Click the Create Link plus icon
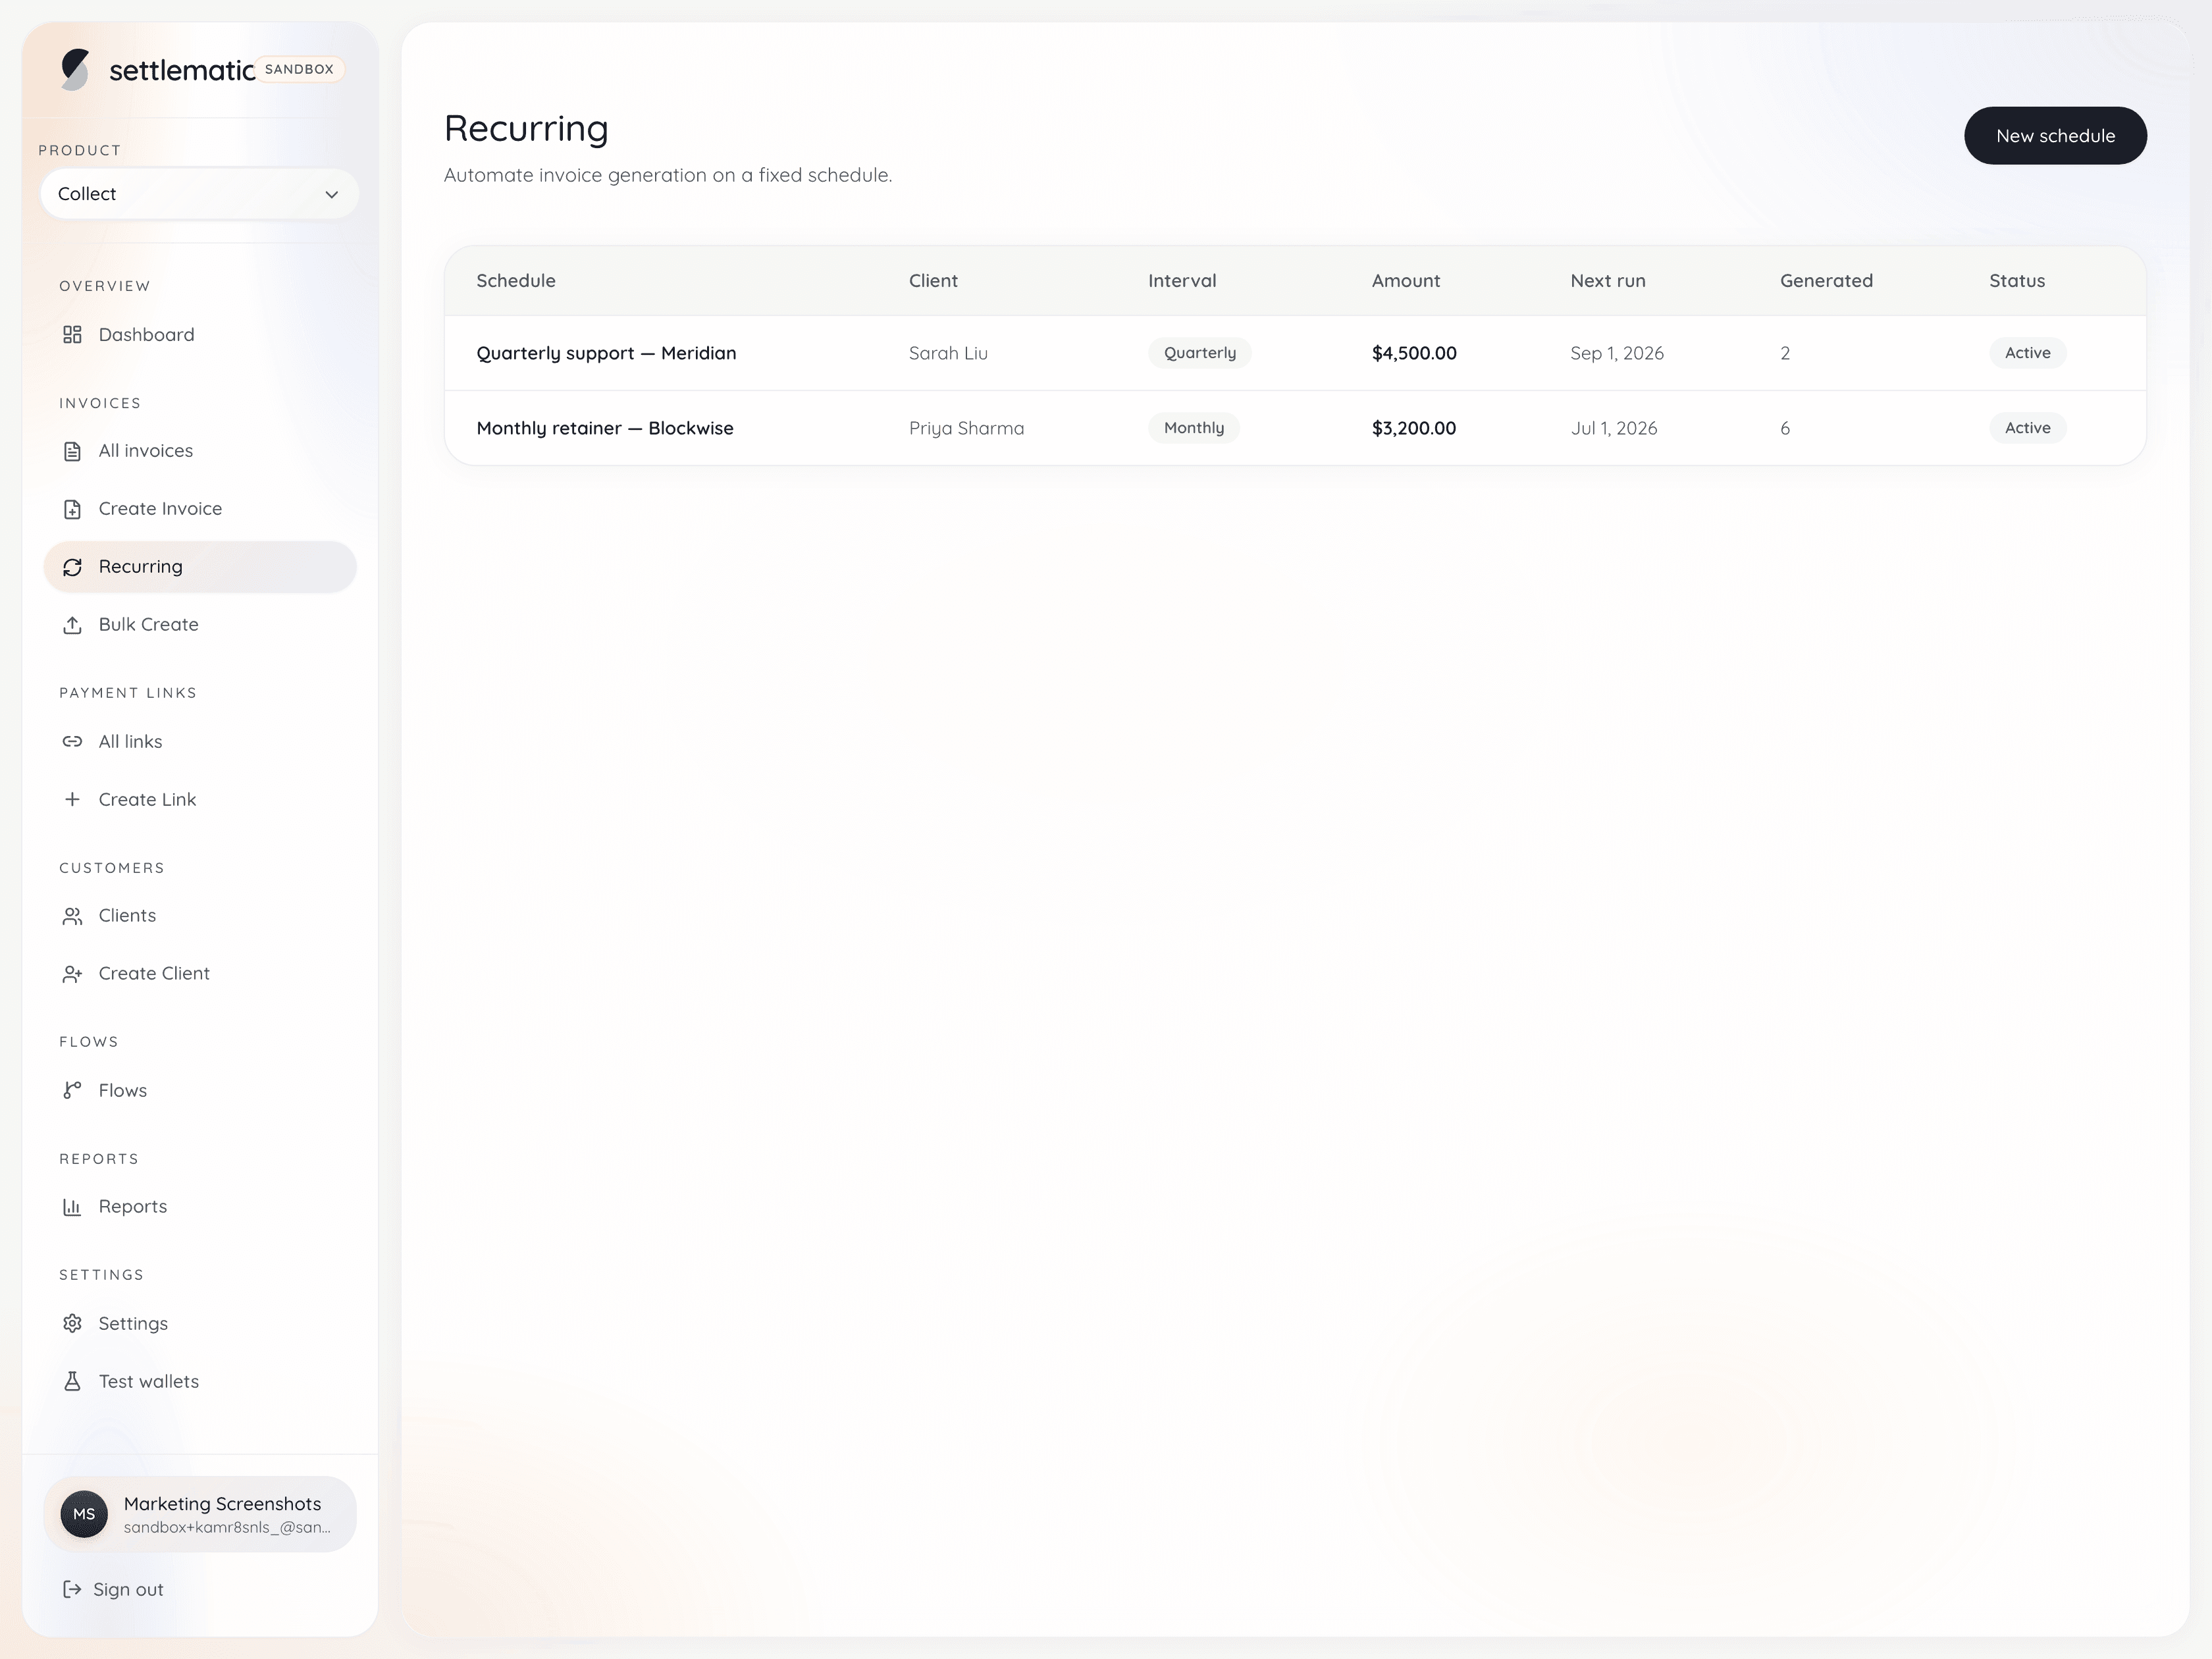 (x=72, y=799)
